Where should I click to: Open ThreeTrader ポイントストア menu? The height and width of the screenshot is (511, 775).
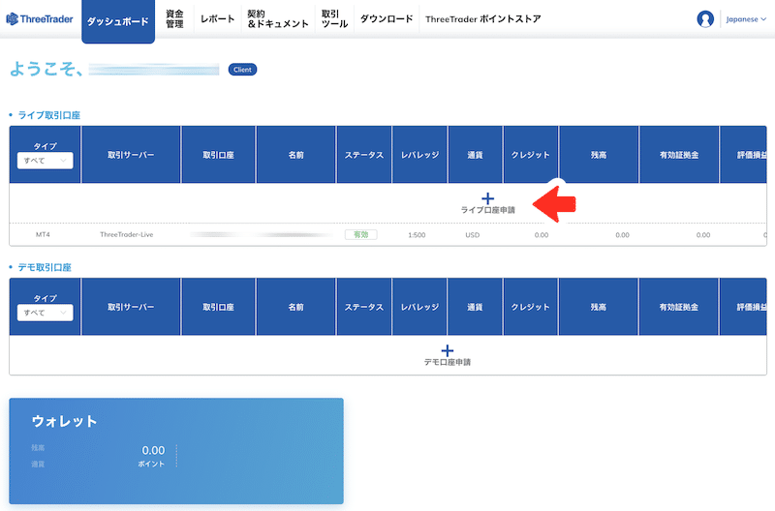pos(482,18)
